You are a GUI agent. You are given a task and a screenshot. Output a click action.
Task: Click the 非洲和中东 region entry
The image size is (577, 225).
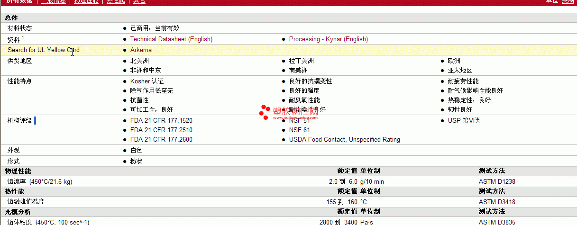tap(146, 70)
